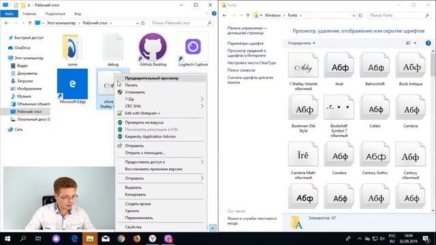Go back in the Desktop Explorer window
The width and height of the screenshot is (436, 245).
click(x=6, y=23)
